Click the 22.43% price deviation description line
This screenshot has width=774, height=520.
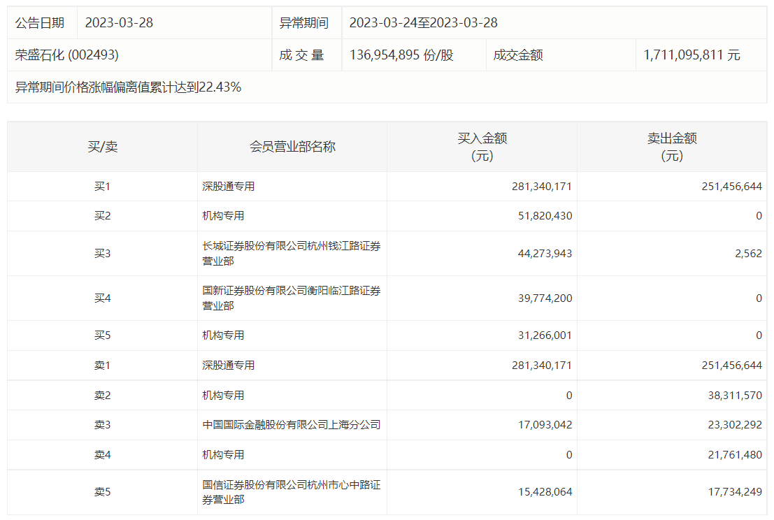[x=128, y=87]
